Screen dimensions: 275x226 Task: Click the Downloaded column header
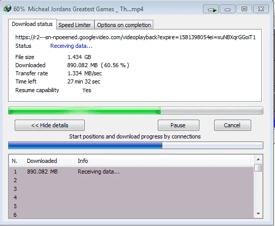pyautogui.click(x=49, y=161)
